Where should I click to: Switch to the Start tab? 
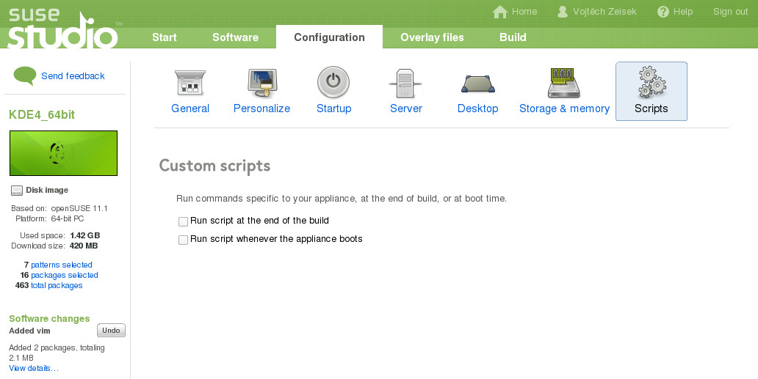pos(165,37)
